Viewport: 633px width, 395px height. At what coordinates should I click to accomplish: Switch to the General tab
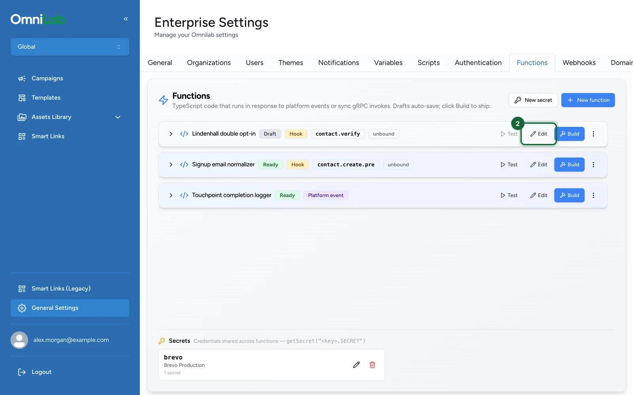click(x=160, y=63)
